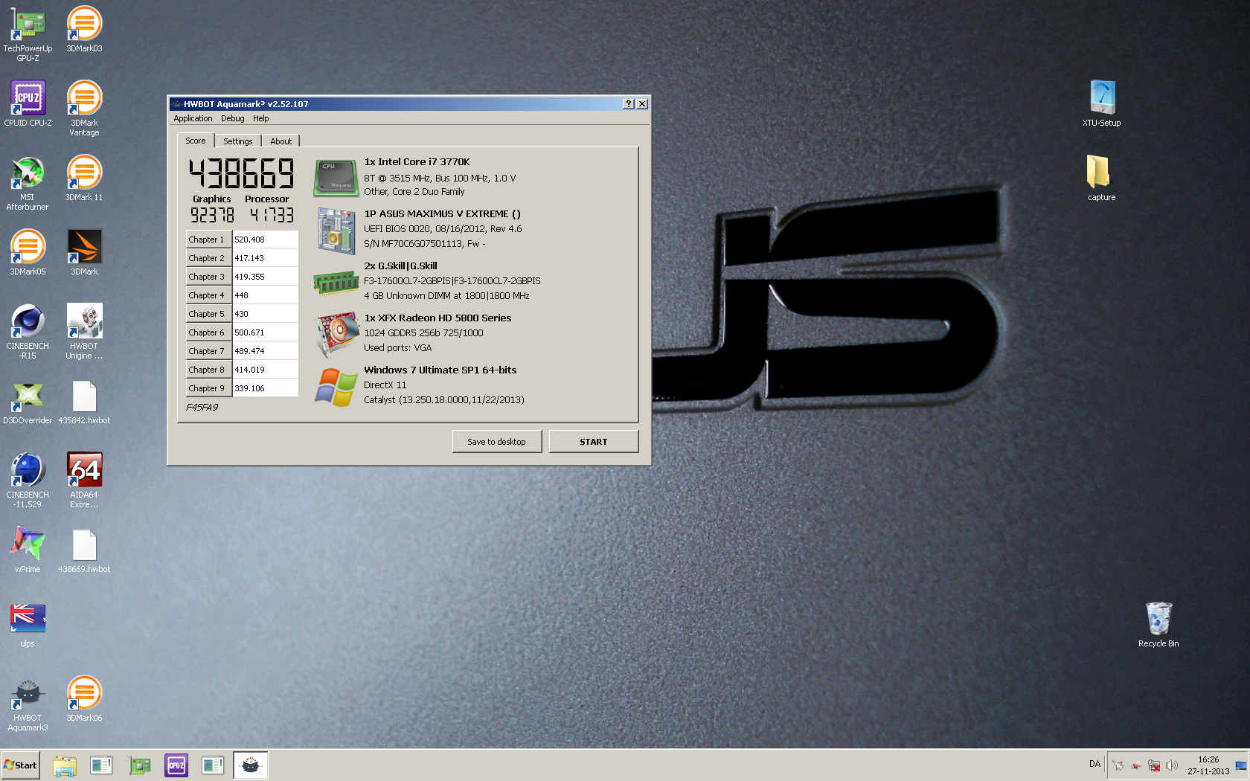Image resolution: width=1250 pixels, height=781 pixels.
Task: Open TechPowerUp GPU-Z desktop shortcut
Action: 28,33
